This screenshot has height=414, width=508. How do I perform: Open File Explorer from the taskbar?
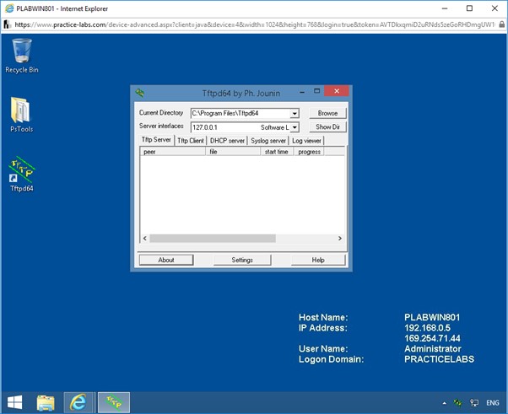(46, 403)
